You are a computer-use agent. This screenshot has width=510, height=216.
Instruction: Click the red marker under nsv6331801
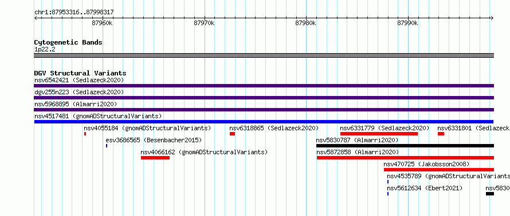441,134
